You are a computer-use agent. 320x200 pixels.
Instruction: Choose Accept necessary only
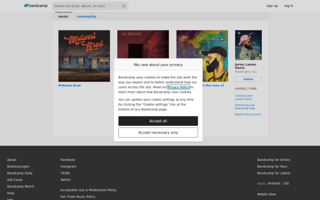click(x=158, y=132)
